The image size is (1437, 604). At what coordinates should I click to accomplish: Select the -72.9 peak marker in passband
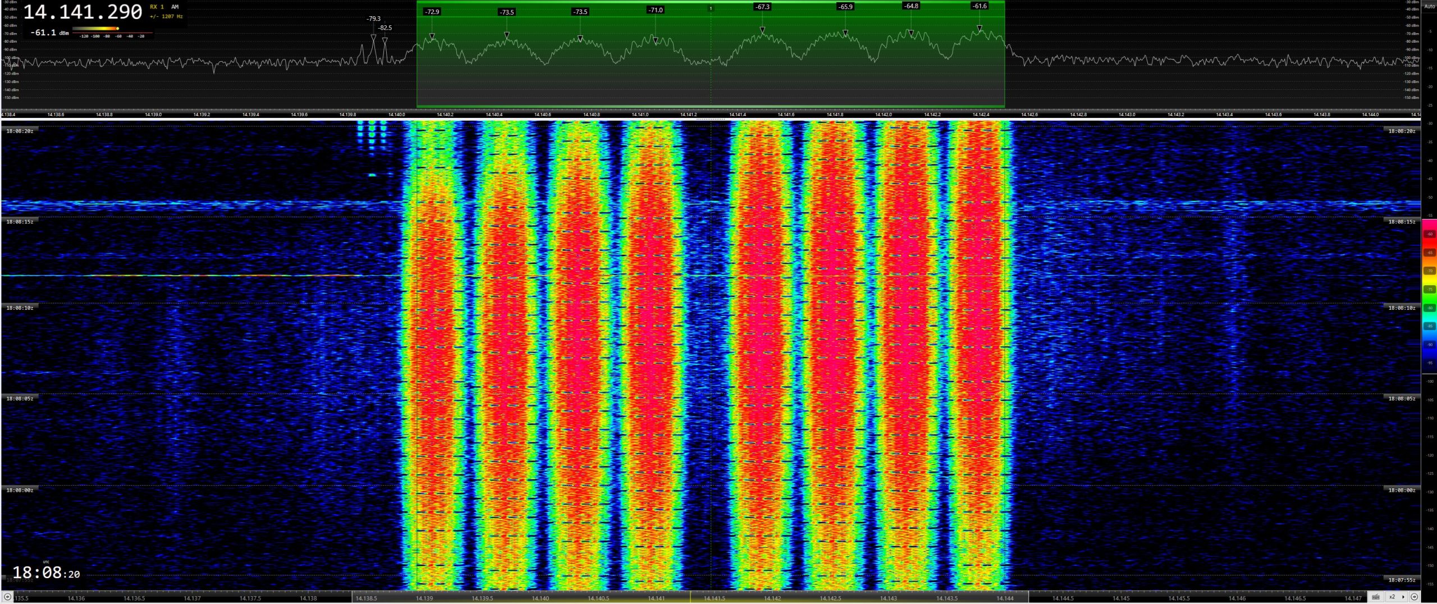coord(432,36)
